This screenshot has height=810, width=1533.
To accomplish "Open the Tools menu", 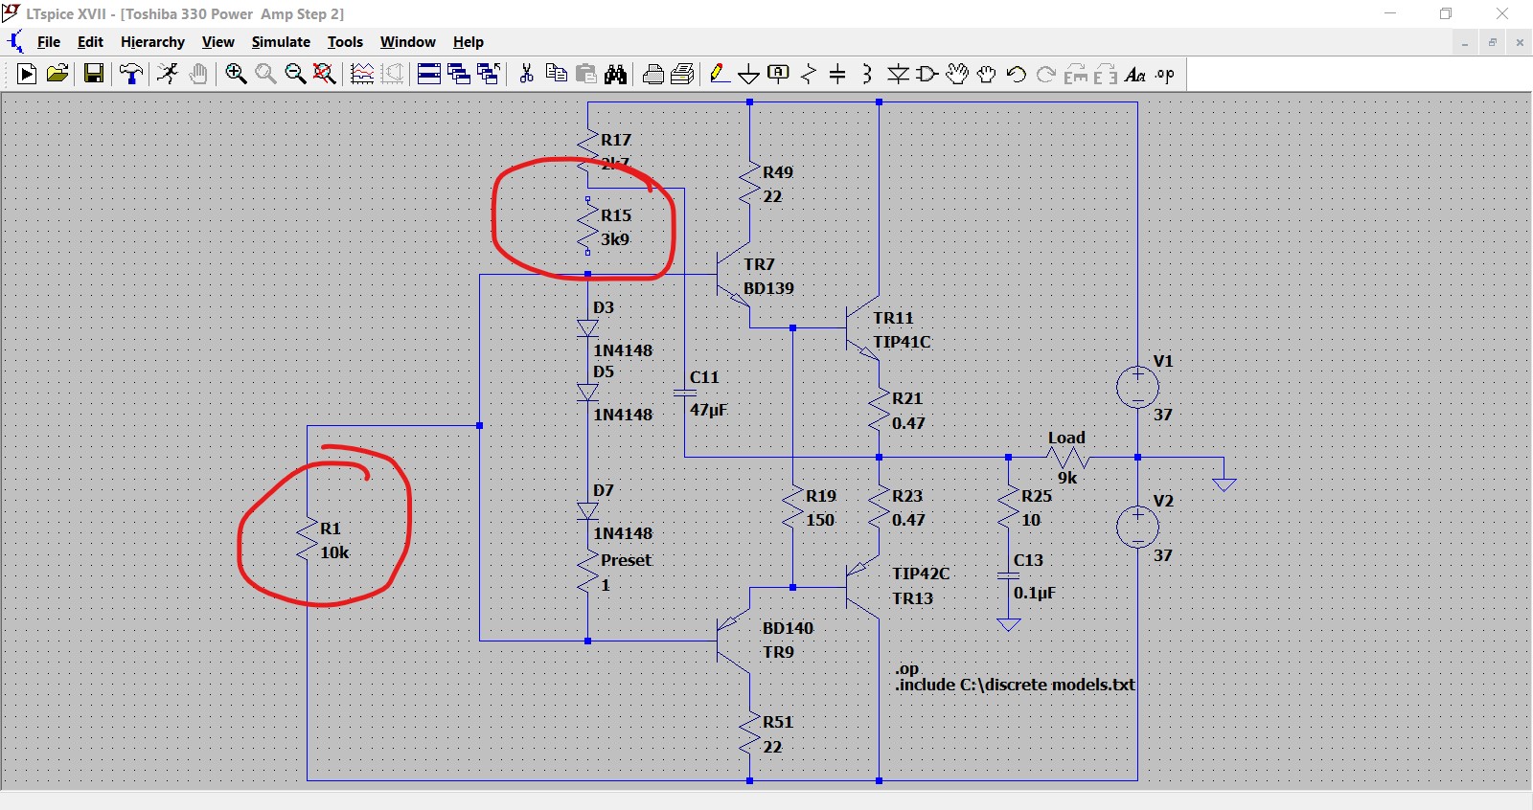I will pyautogui.click(x=345, y=42).
